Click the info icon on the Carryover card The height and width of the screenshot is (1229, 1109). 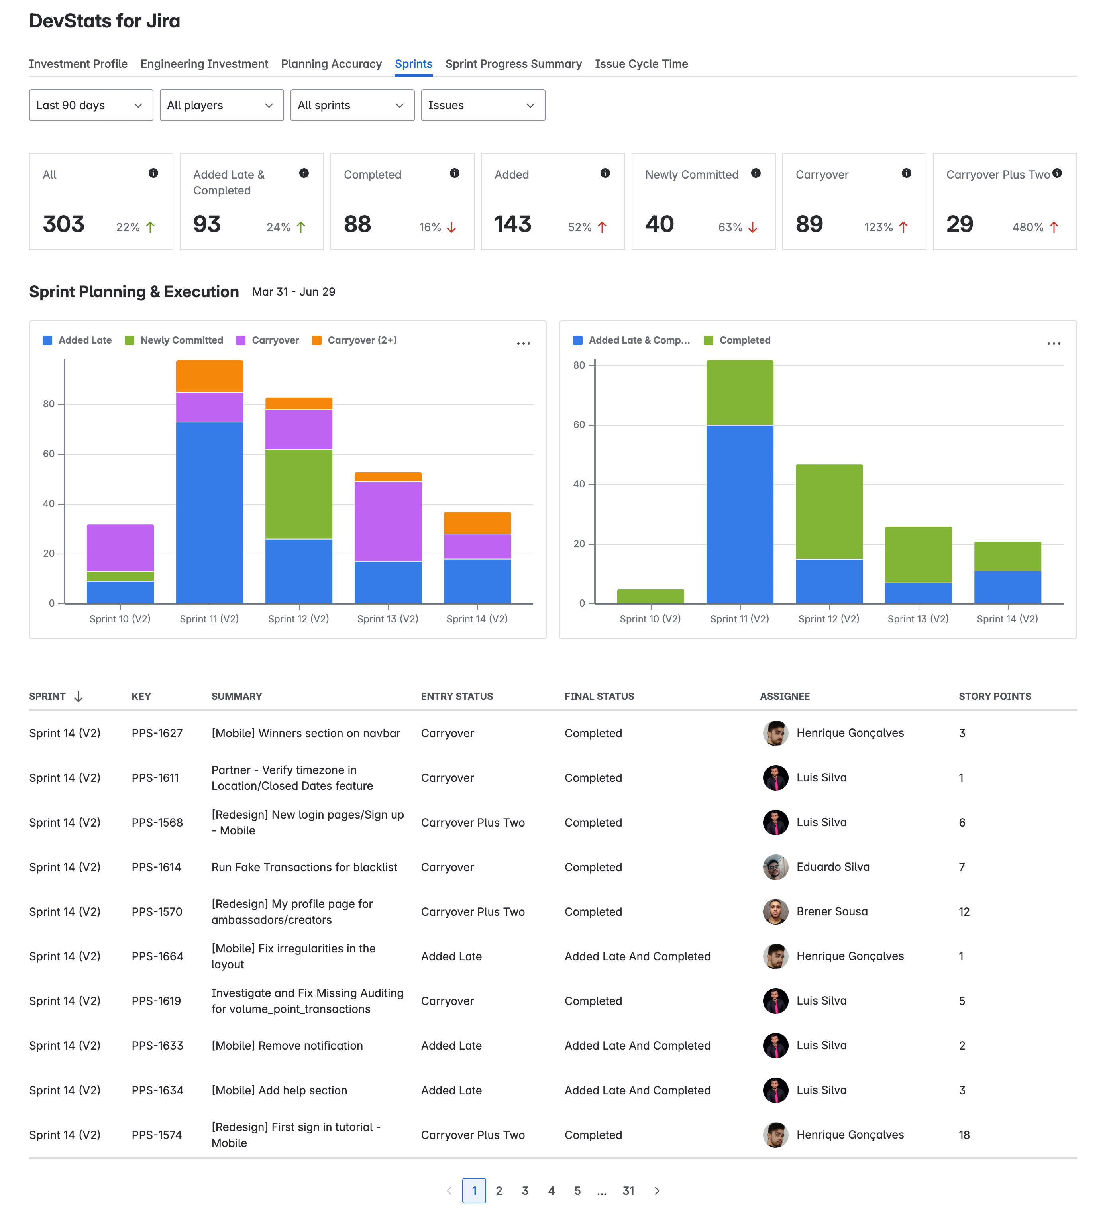pyautogui.click(x=907, y=174)
